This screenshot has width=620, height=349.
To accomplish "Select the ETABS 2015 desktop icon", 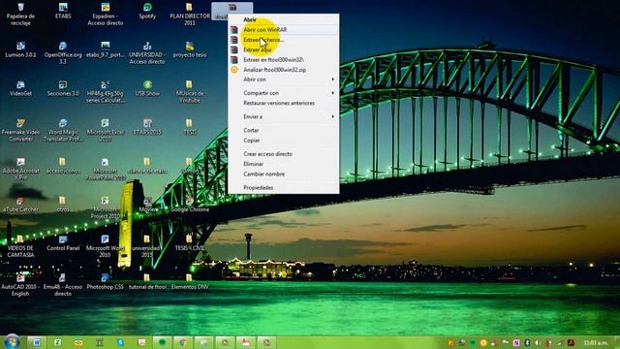I will pyautogui.click(x=147, y=127).
